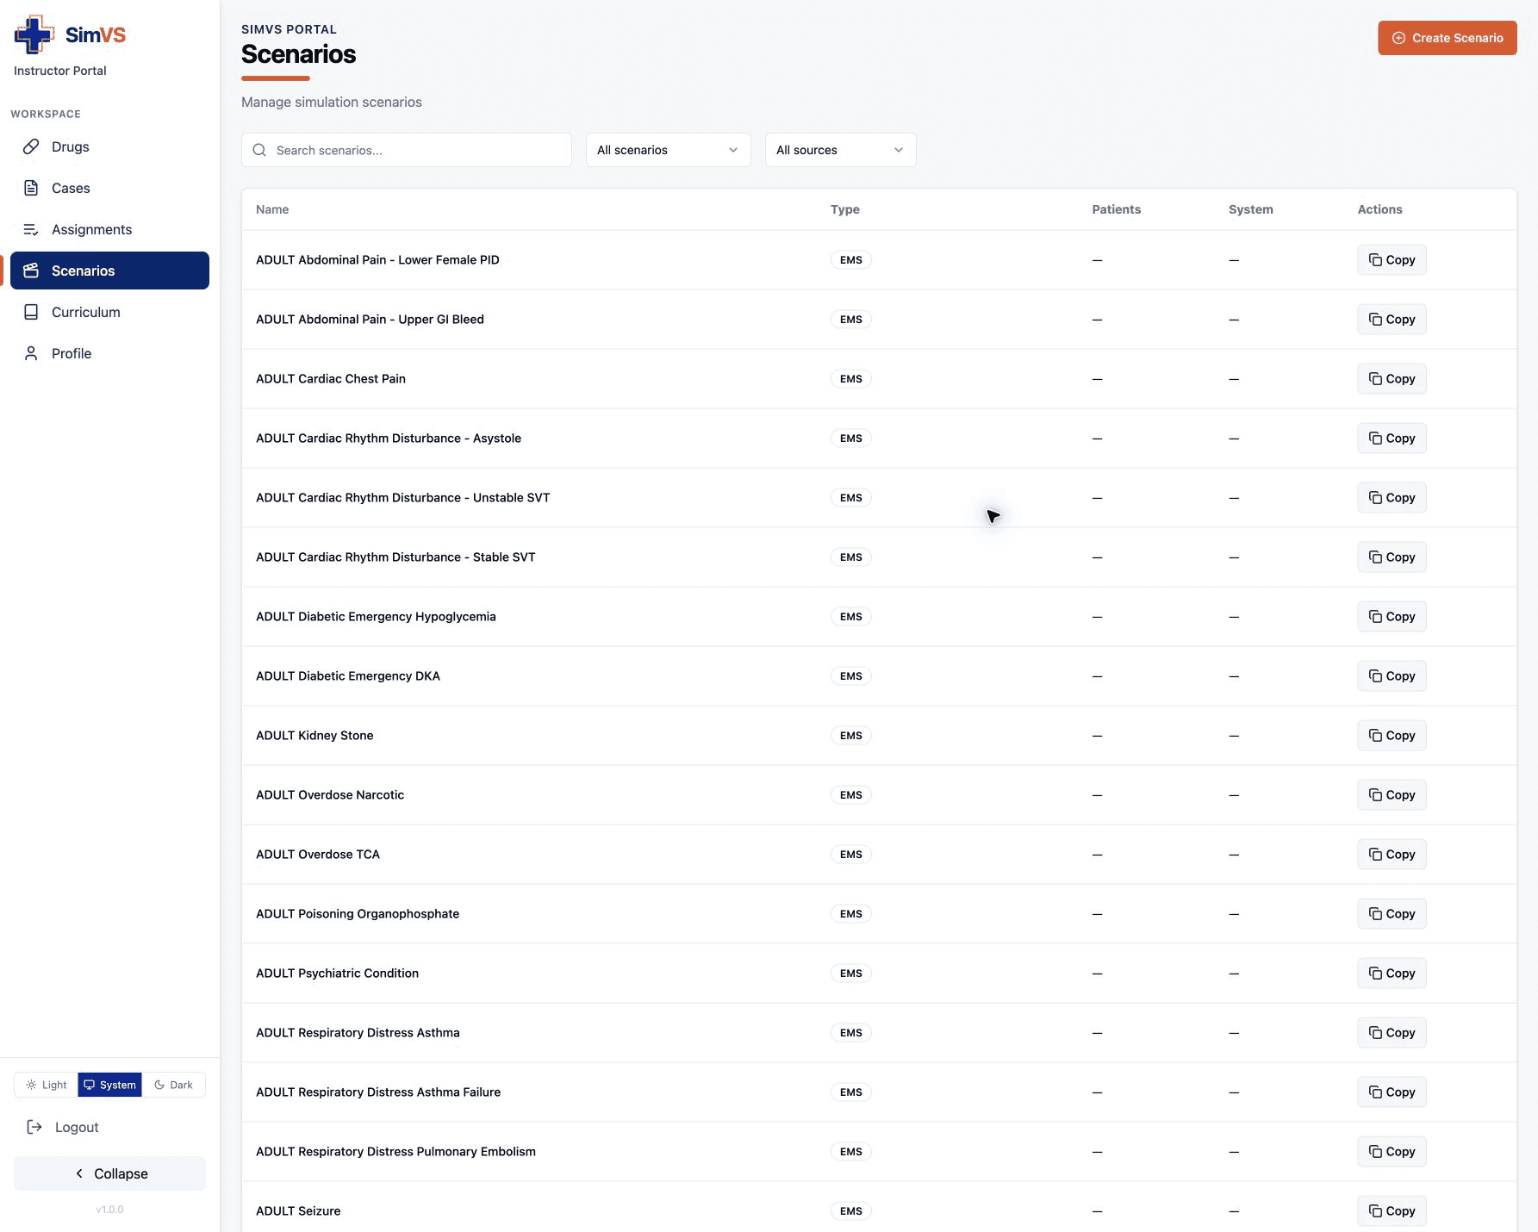
Task: Click the magnifier icon in search box
Action: point(259,150)
